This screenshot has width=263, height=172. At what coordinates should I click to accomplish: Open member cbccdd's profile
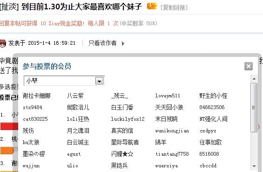[208, 165]
